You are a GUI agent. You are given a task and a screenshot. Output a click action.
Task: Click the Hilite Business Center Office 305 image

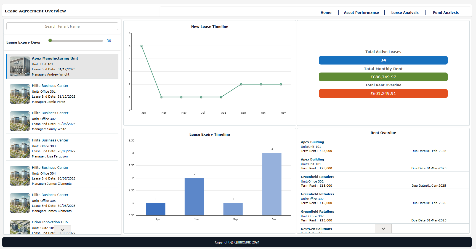pos(20,203)
